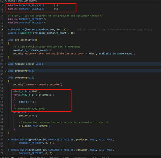Click the GitLens blame annotation by Sollie

pyautogui.click(x=114, y=30)
